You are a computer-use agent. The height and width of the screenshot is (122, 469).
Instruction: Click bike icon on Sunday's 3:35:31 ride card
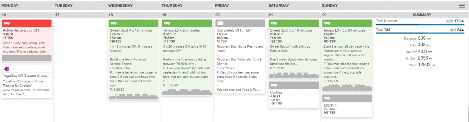[x=327, y=98]
